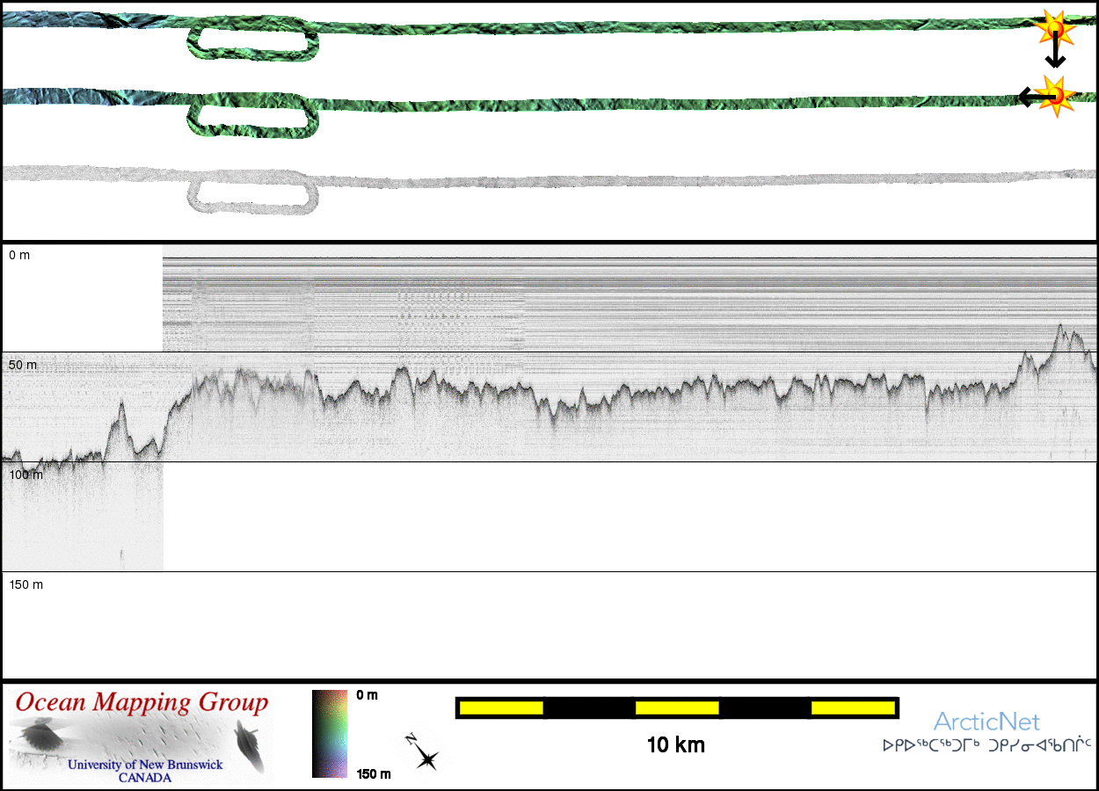Click the right shipwreck image in OMG logo
This screenshot has width=1099, height=791.
(249, 744)
